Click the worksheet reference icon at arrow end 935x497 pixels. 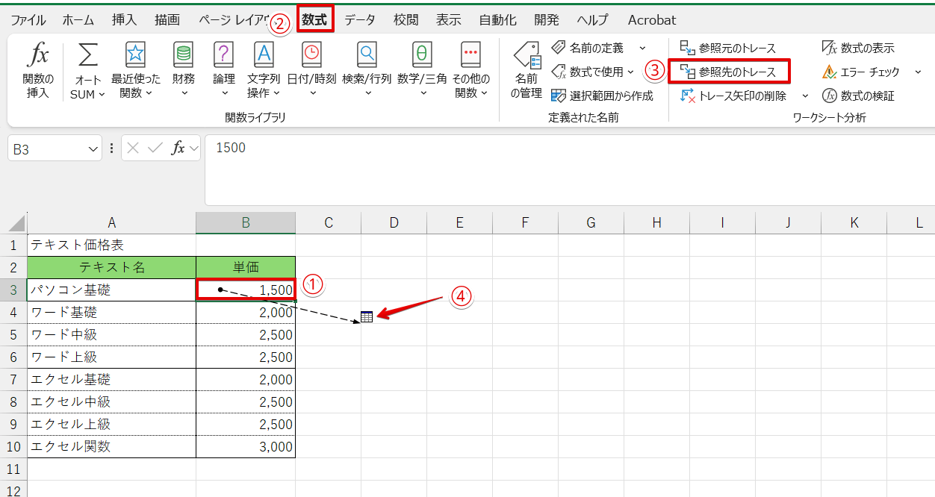[366, 316]
